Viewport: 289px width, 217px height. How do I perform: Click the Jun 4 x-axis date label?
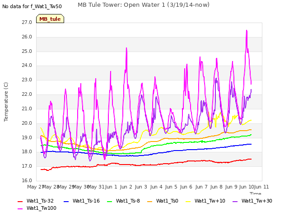pos(156,187)
